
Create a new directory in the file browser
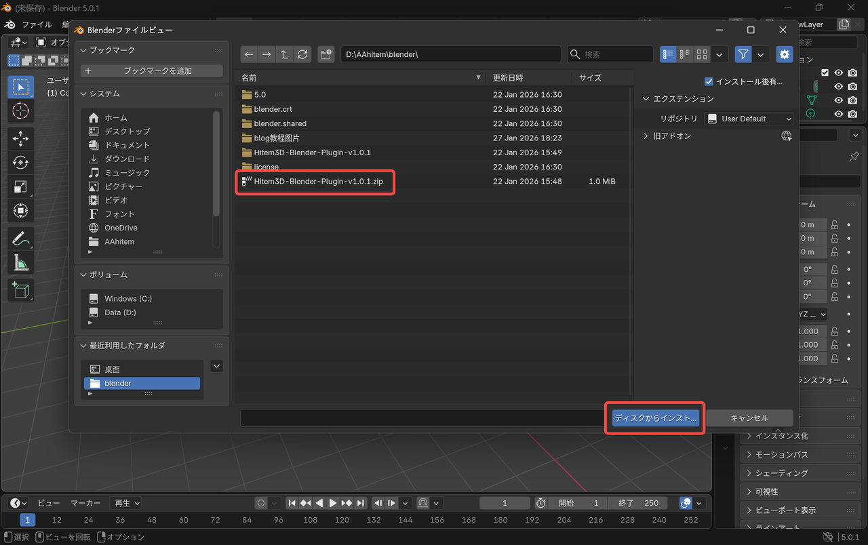(326, 54)
